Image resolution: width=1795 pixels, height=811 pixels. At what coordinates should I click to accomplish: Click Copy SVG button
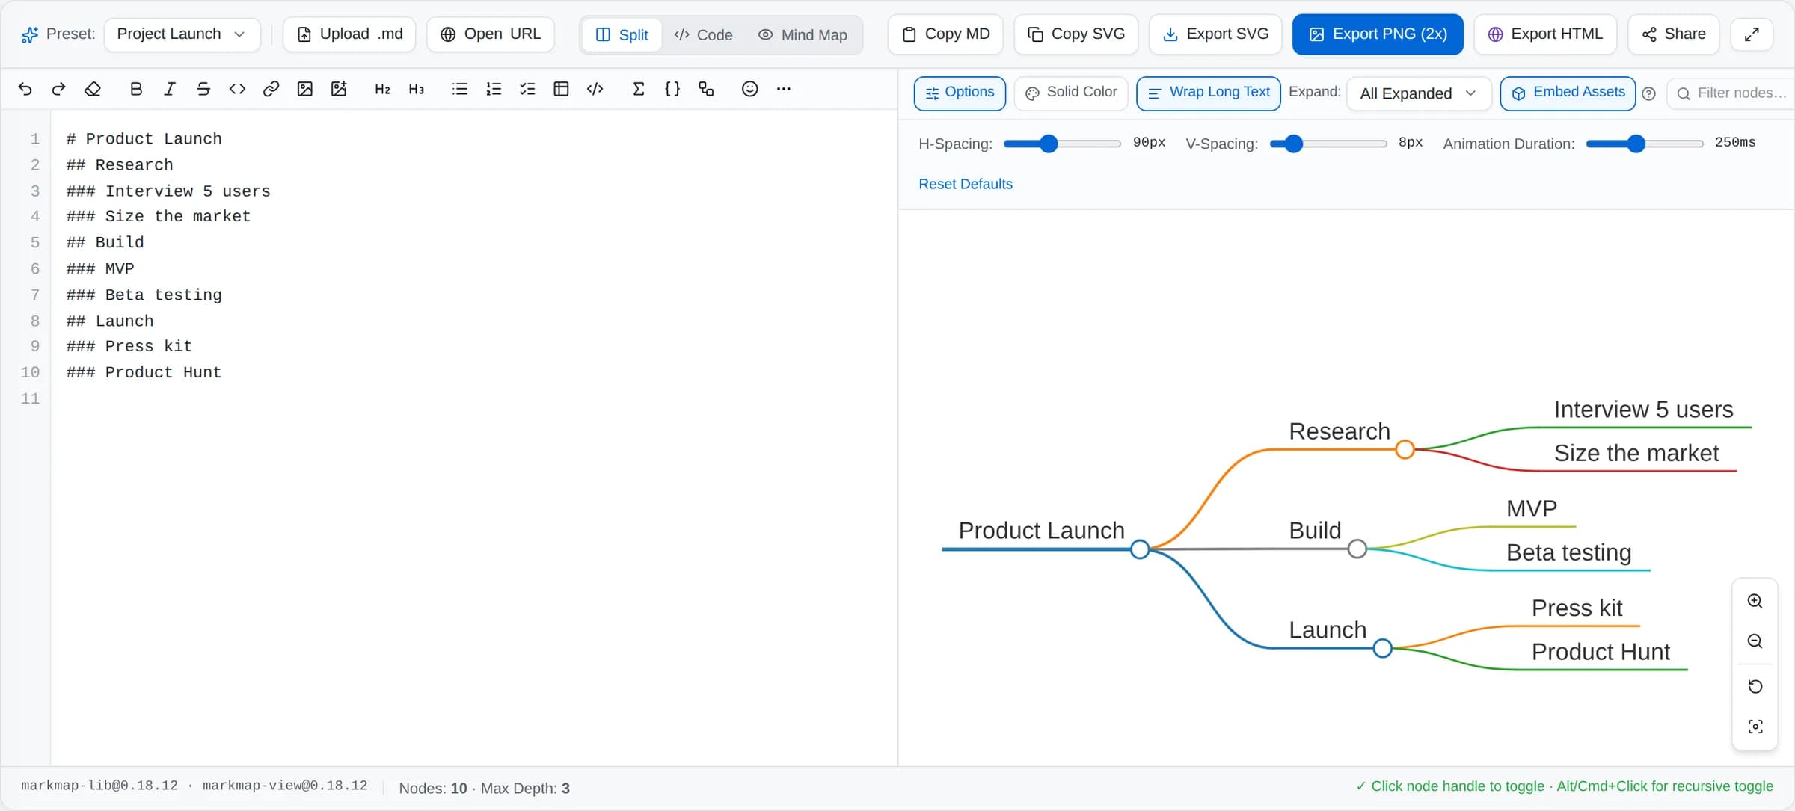point(1076,34)
